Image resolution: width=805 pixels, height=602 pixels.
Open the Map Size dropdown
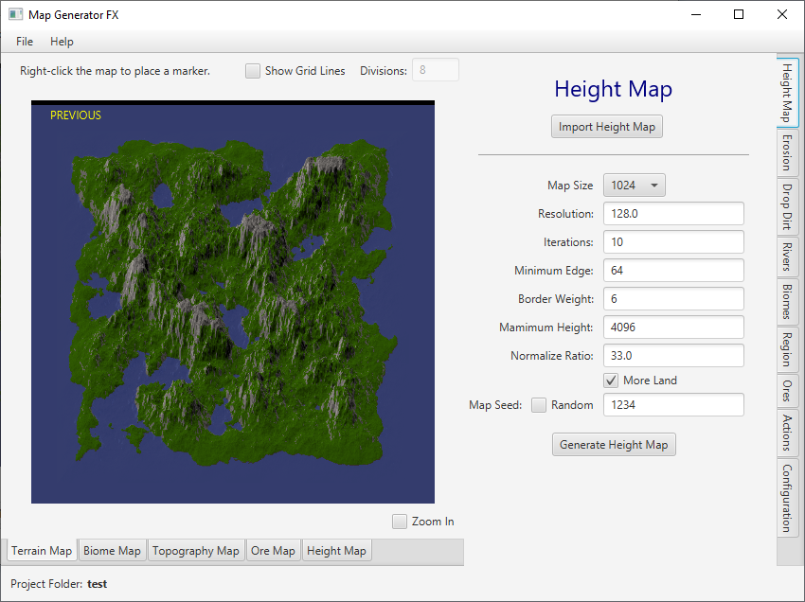click(x=634, y=186)
